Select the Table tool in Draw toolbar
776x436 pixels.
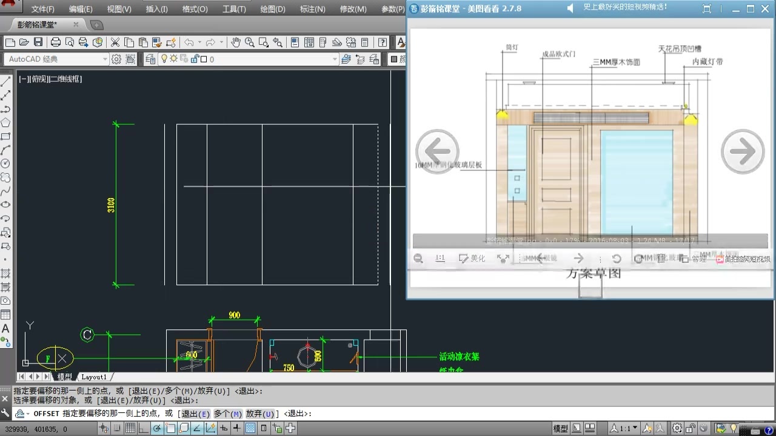(5, 314)
